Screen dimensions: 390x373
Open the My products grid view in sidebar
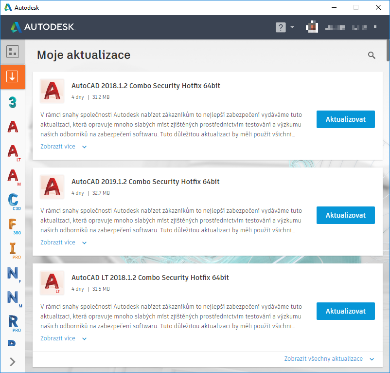point(13,52)
